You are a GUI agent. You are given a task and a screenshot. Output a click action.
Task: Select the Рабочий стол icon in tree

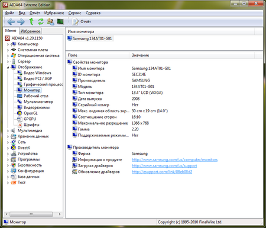20,96
